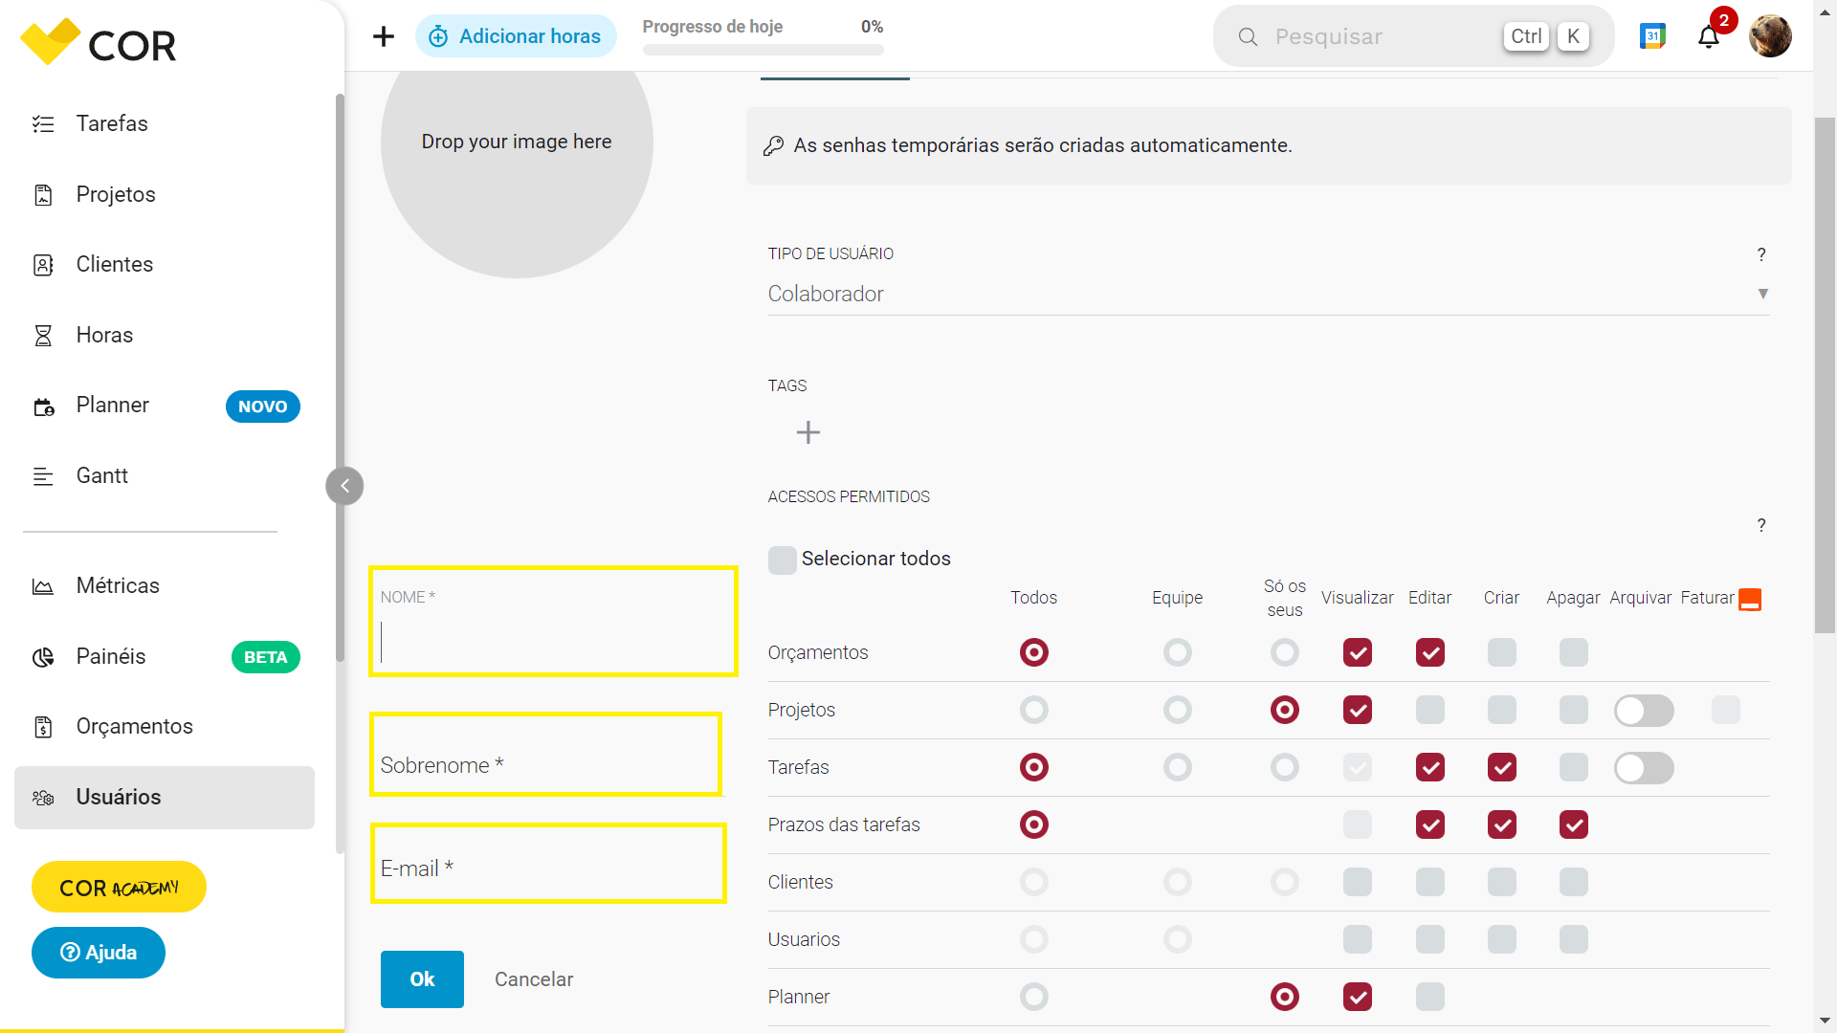Collapse the sidebar with the arrow button
The image size is (1837, 1033).
(344, 486)
